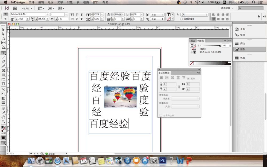Open the 版面 menu

click(50, 2)
